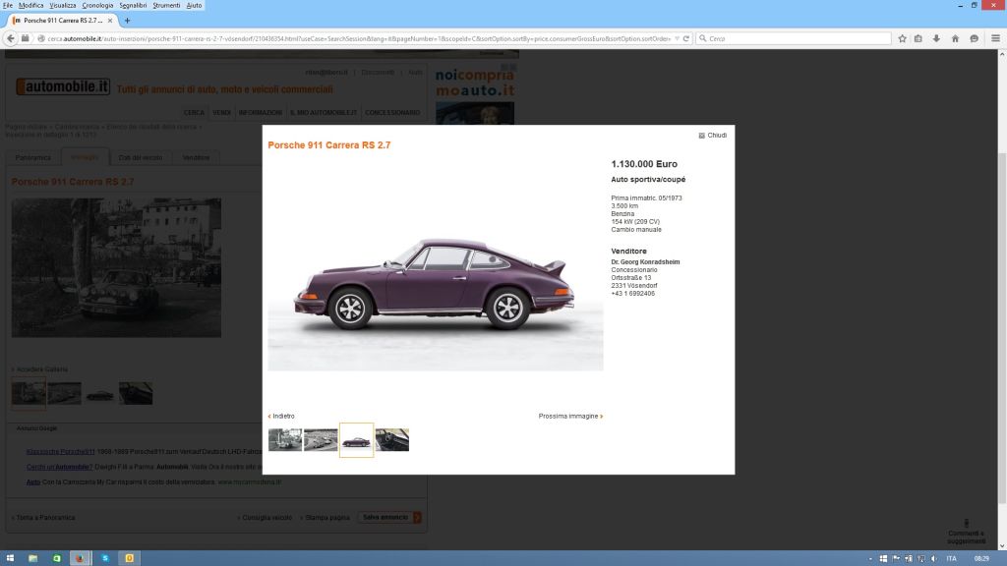This screenshot has height=566, width=1007.
Task: Go to previous image with Indietro
Action: [281, 416]
